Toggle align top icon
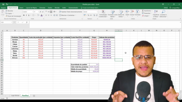The height and width of the screenshot is (102, 182). tap(46, 12)
